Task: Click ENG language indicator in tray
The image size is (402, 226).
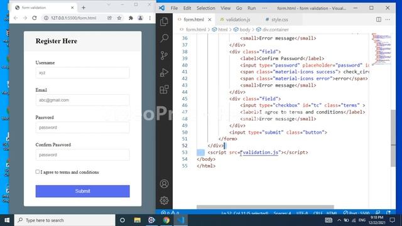Action: (362, 220)
